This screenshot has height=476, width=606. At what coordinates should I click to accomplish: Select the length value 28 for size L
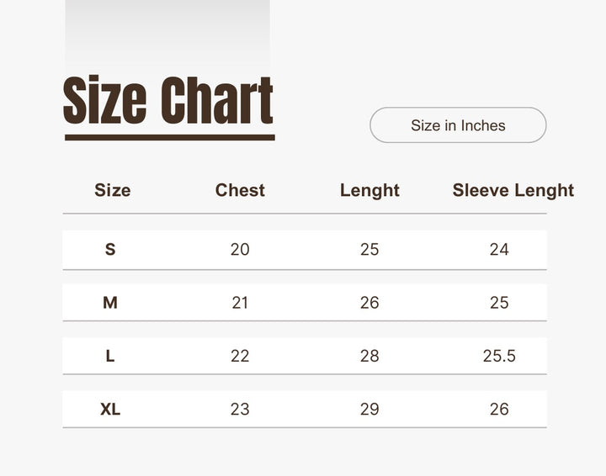tap(369, 356)
